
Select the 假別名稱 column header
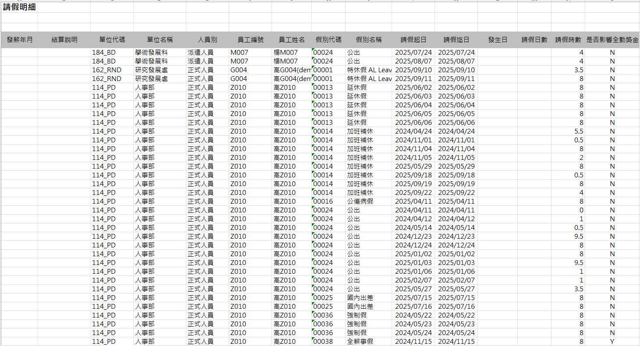click(368, 40)
